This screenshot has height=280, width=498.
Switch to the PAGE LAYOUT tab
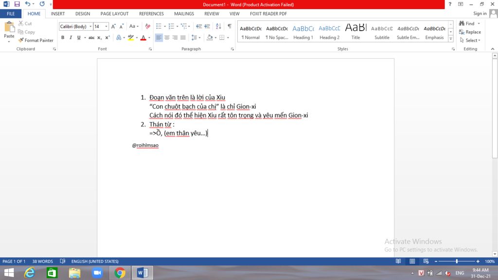click(114, 14)
